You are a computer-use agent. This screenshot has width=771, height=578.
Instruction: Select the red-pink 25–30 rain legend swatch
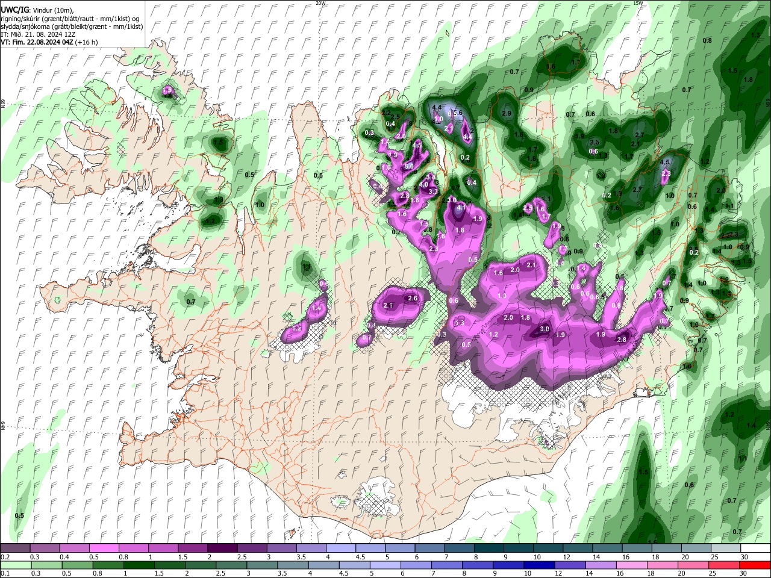point(724,565)
